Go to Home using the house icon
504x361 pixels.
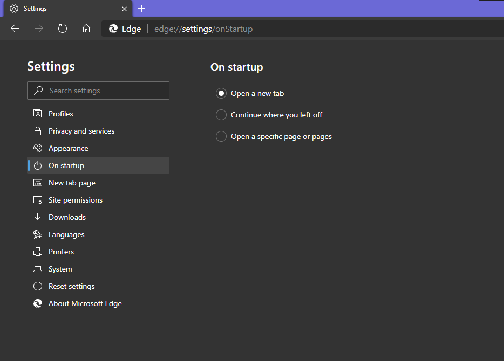86,29
